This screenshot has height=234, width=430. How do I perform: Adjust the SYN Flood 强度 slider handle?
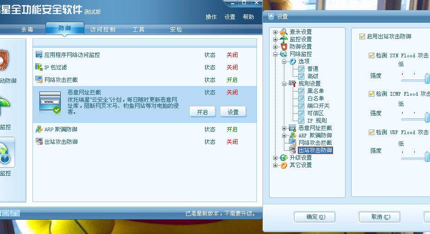[427, 79]
